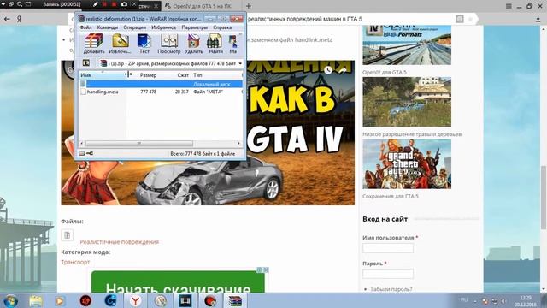
Task: Click the recorder camera snapshot icon
Action: (x=124, y=4)
